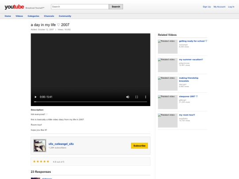This screenshot has width=239, height=179.
Task: Open related video 'getting ready for school'
Action: click(193, 41)
